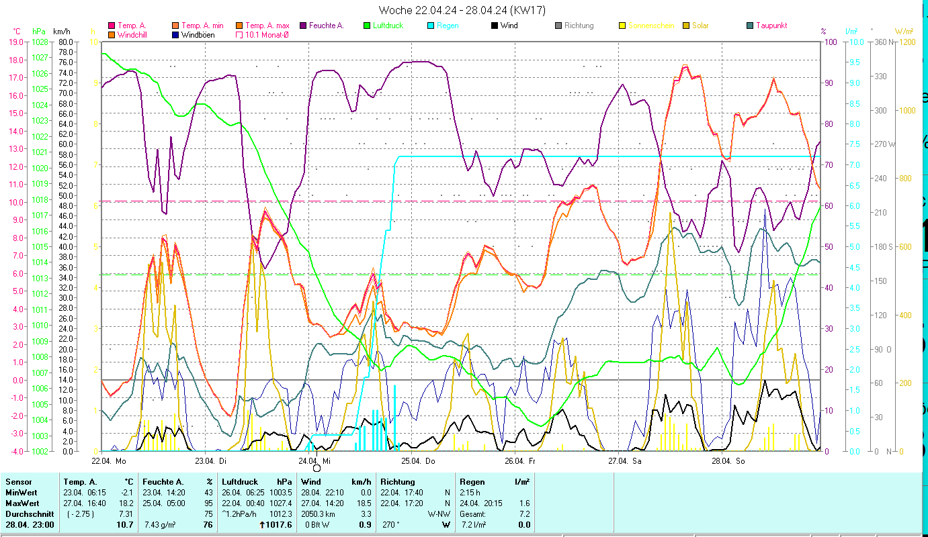Click the 'Luftdruck' column header in the table
The width and height of the screenshot is (928, 537).
point(240,482)
